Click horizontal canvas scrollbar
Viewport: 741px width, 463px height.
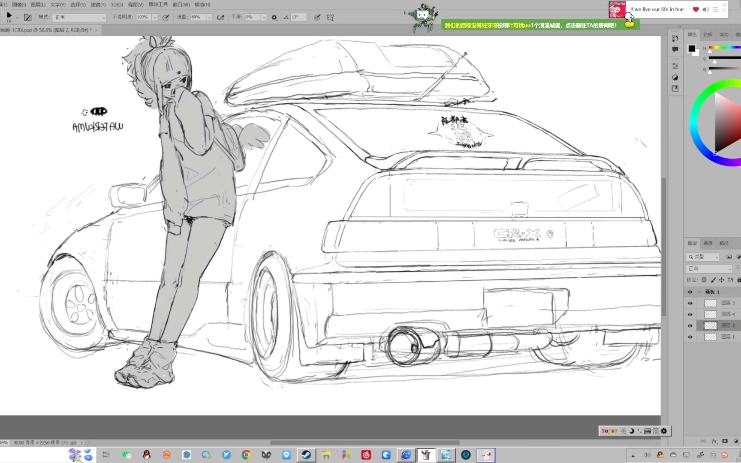pos(365,442)
